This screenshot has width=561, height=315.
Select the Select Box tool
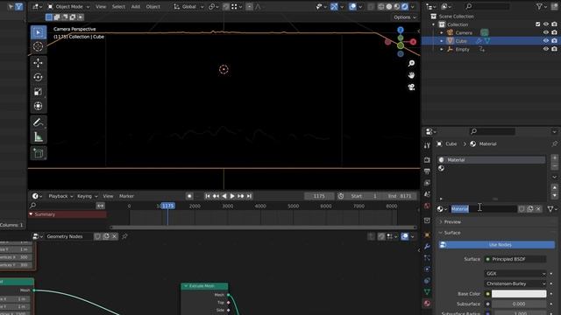(39, 32)
